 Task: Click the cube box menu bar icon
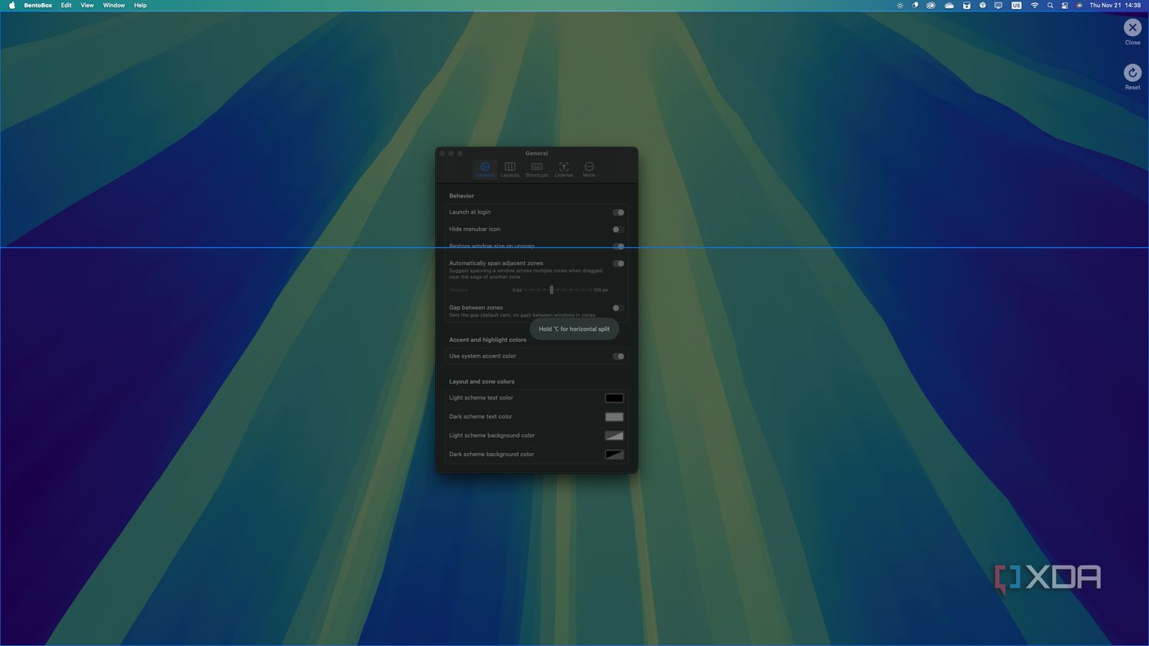tap(983, 5)
